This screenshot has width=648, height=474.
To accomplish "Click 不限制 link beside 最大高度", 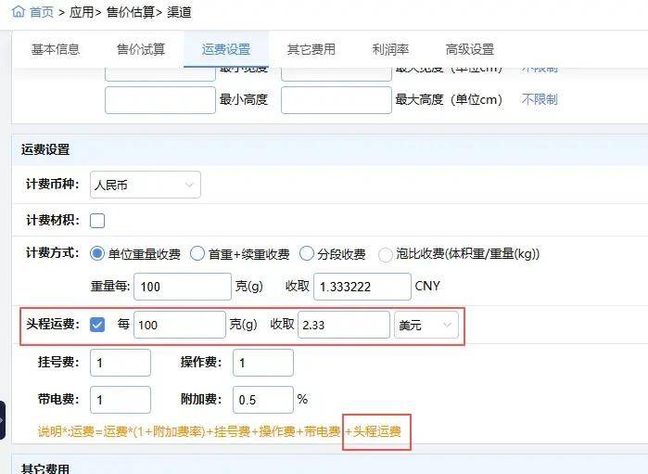I will pyautogui.click(x=540, y=99).
